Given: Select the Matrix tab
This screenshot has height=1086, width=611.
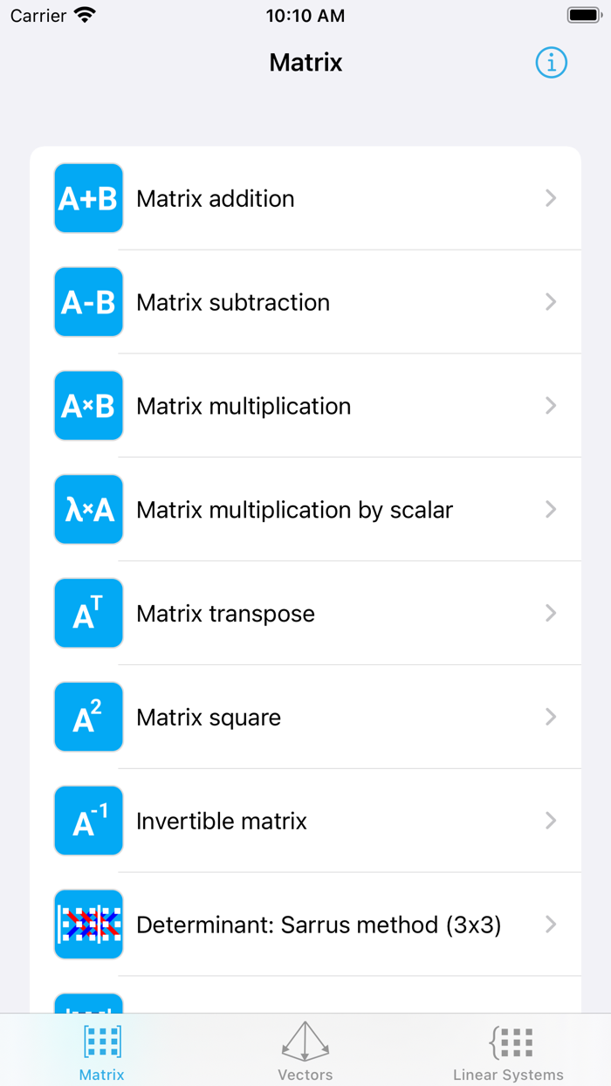Looking at the screenshot, I should 101,1048.
